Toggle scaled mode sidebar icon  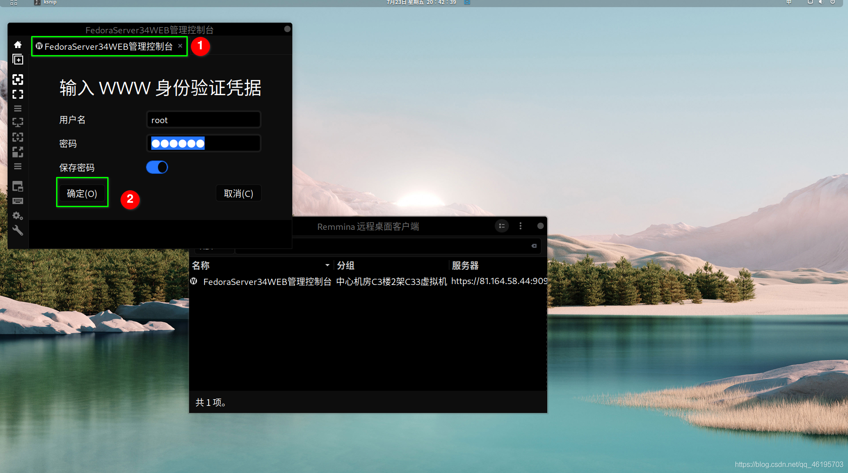(x=18, y=152)
